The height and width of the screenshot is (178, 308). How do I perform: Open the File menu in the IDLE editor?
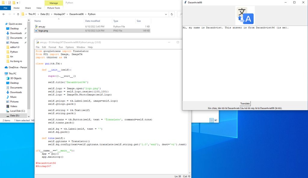point(38,47)
